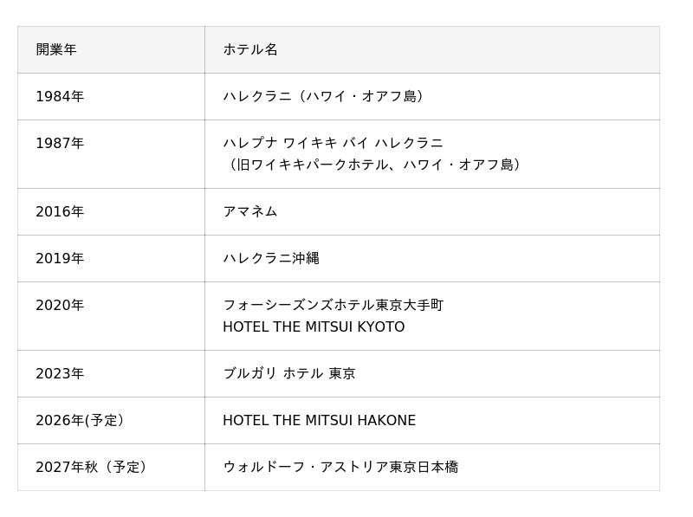Image resolution: width=693 pixels, height=517 pixels.
Task: Click ブルガリ ホテル 東京 hotel name
Action: coord(289,373)
